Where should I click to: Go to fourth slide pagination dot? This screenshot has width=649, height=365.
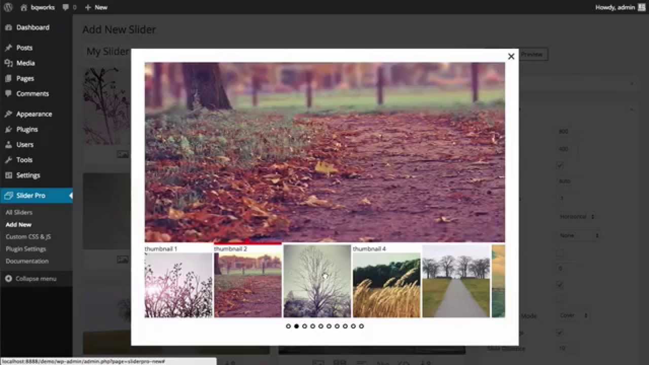point(313,326)
